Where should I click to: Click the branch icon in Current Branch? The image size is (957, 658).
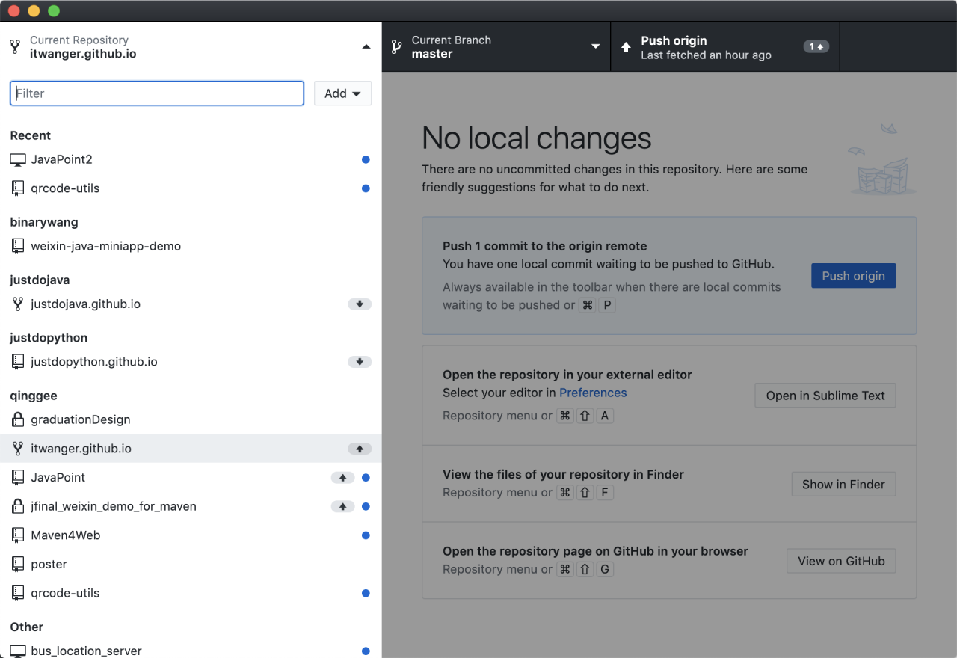(396, 46)
